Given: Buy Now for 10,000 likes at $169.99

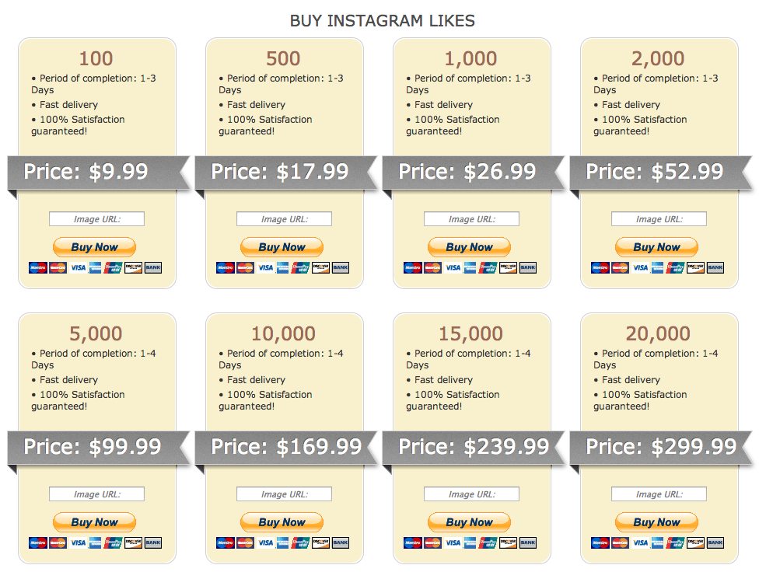Looking at the screenshot, I should pyautogui.click(x=282, y=522).
